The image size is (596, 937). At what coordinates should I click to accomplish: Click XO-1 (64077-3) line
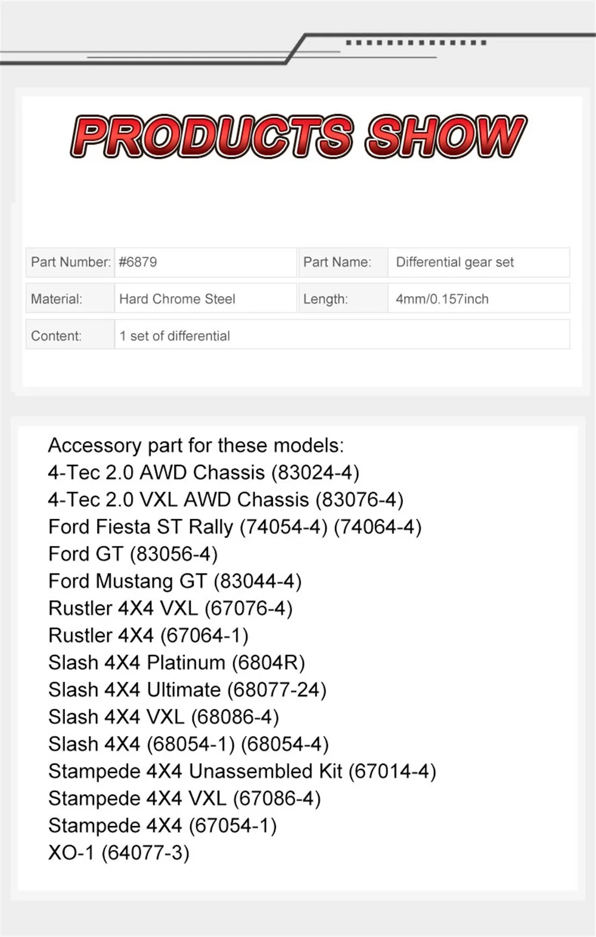(x=119, y=853)
